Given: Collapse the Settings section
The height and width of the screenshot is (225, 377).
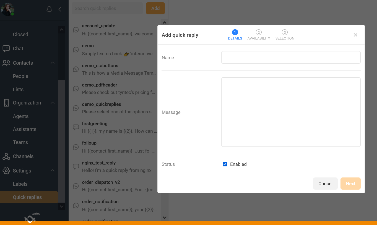Looking at the screenshot, I should 53,171.
